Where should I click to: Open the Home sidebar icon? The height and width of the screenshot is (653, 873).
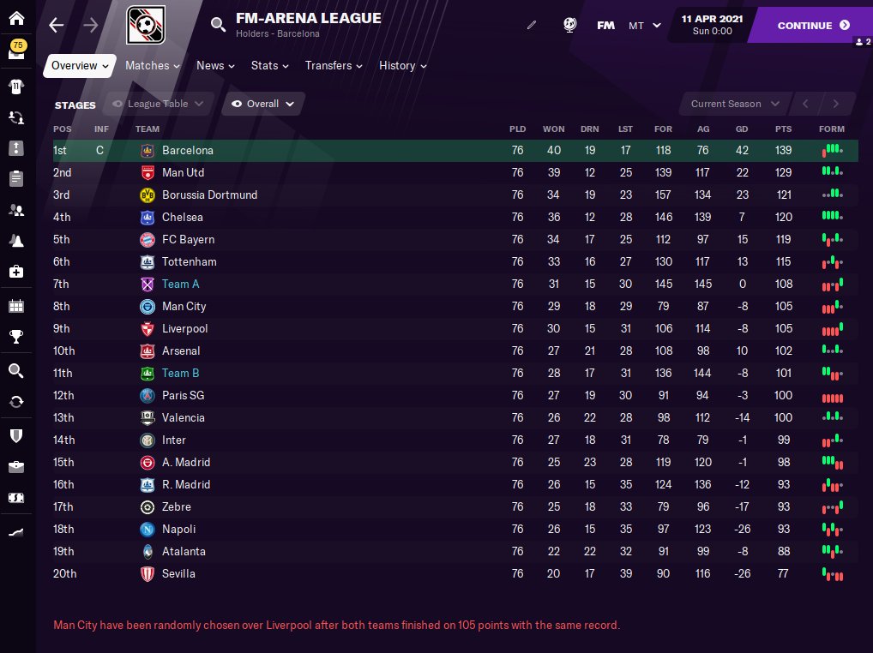pyautogui.click(x=17, y=18)
